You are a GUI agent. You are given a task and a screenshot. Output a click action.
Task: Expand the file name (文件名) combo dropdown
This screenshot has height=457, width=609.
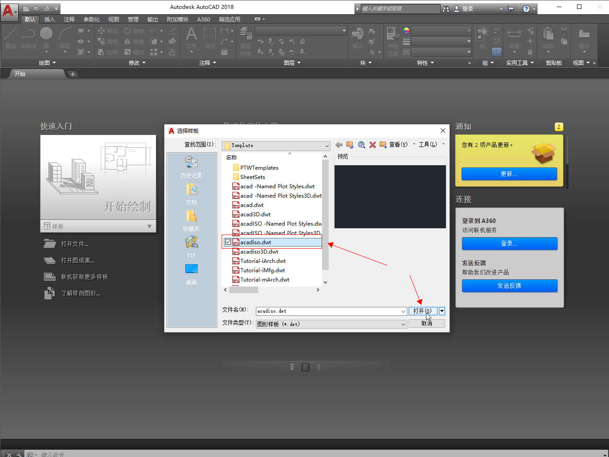403,311
